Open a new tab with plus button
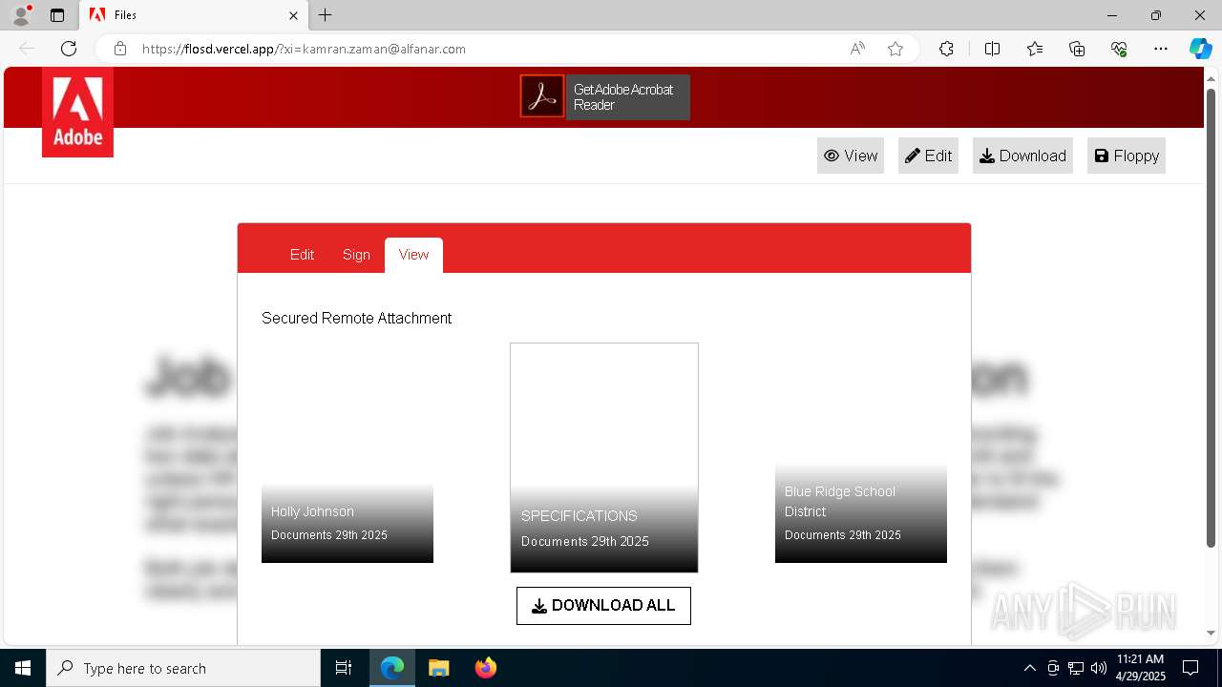 click(326, 15)
